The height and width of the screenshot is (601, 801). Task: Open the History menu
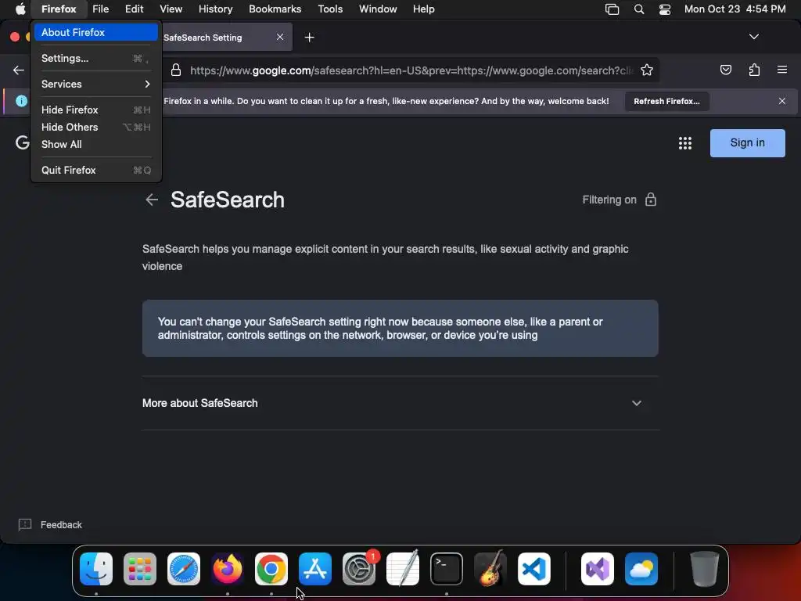click(x=216, y=9)
